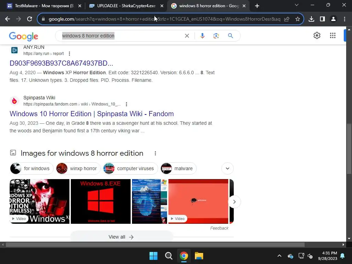Reload the current page

[x=30, y=19]
